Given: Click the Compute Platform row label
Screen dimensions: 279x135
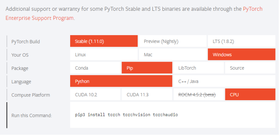Looking at the screenshot, I should tap(31, 95).
